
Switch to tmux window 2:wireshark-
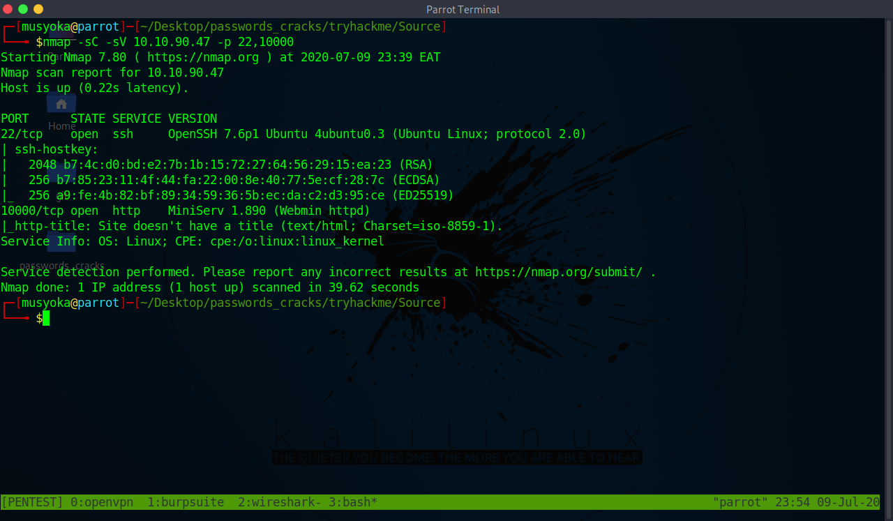pos(280,502)
